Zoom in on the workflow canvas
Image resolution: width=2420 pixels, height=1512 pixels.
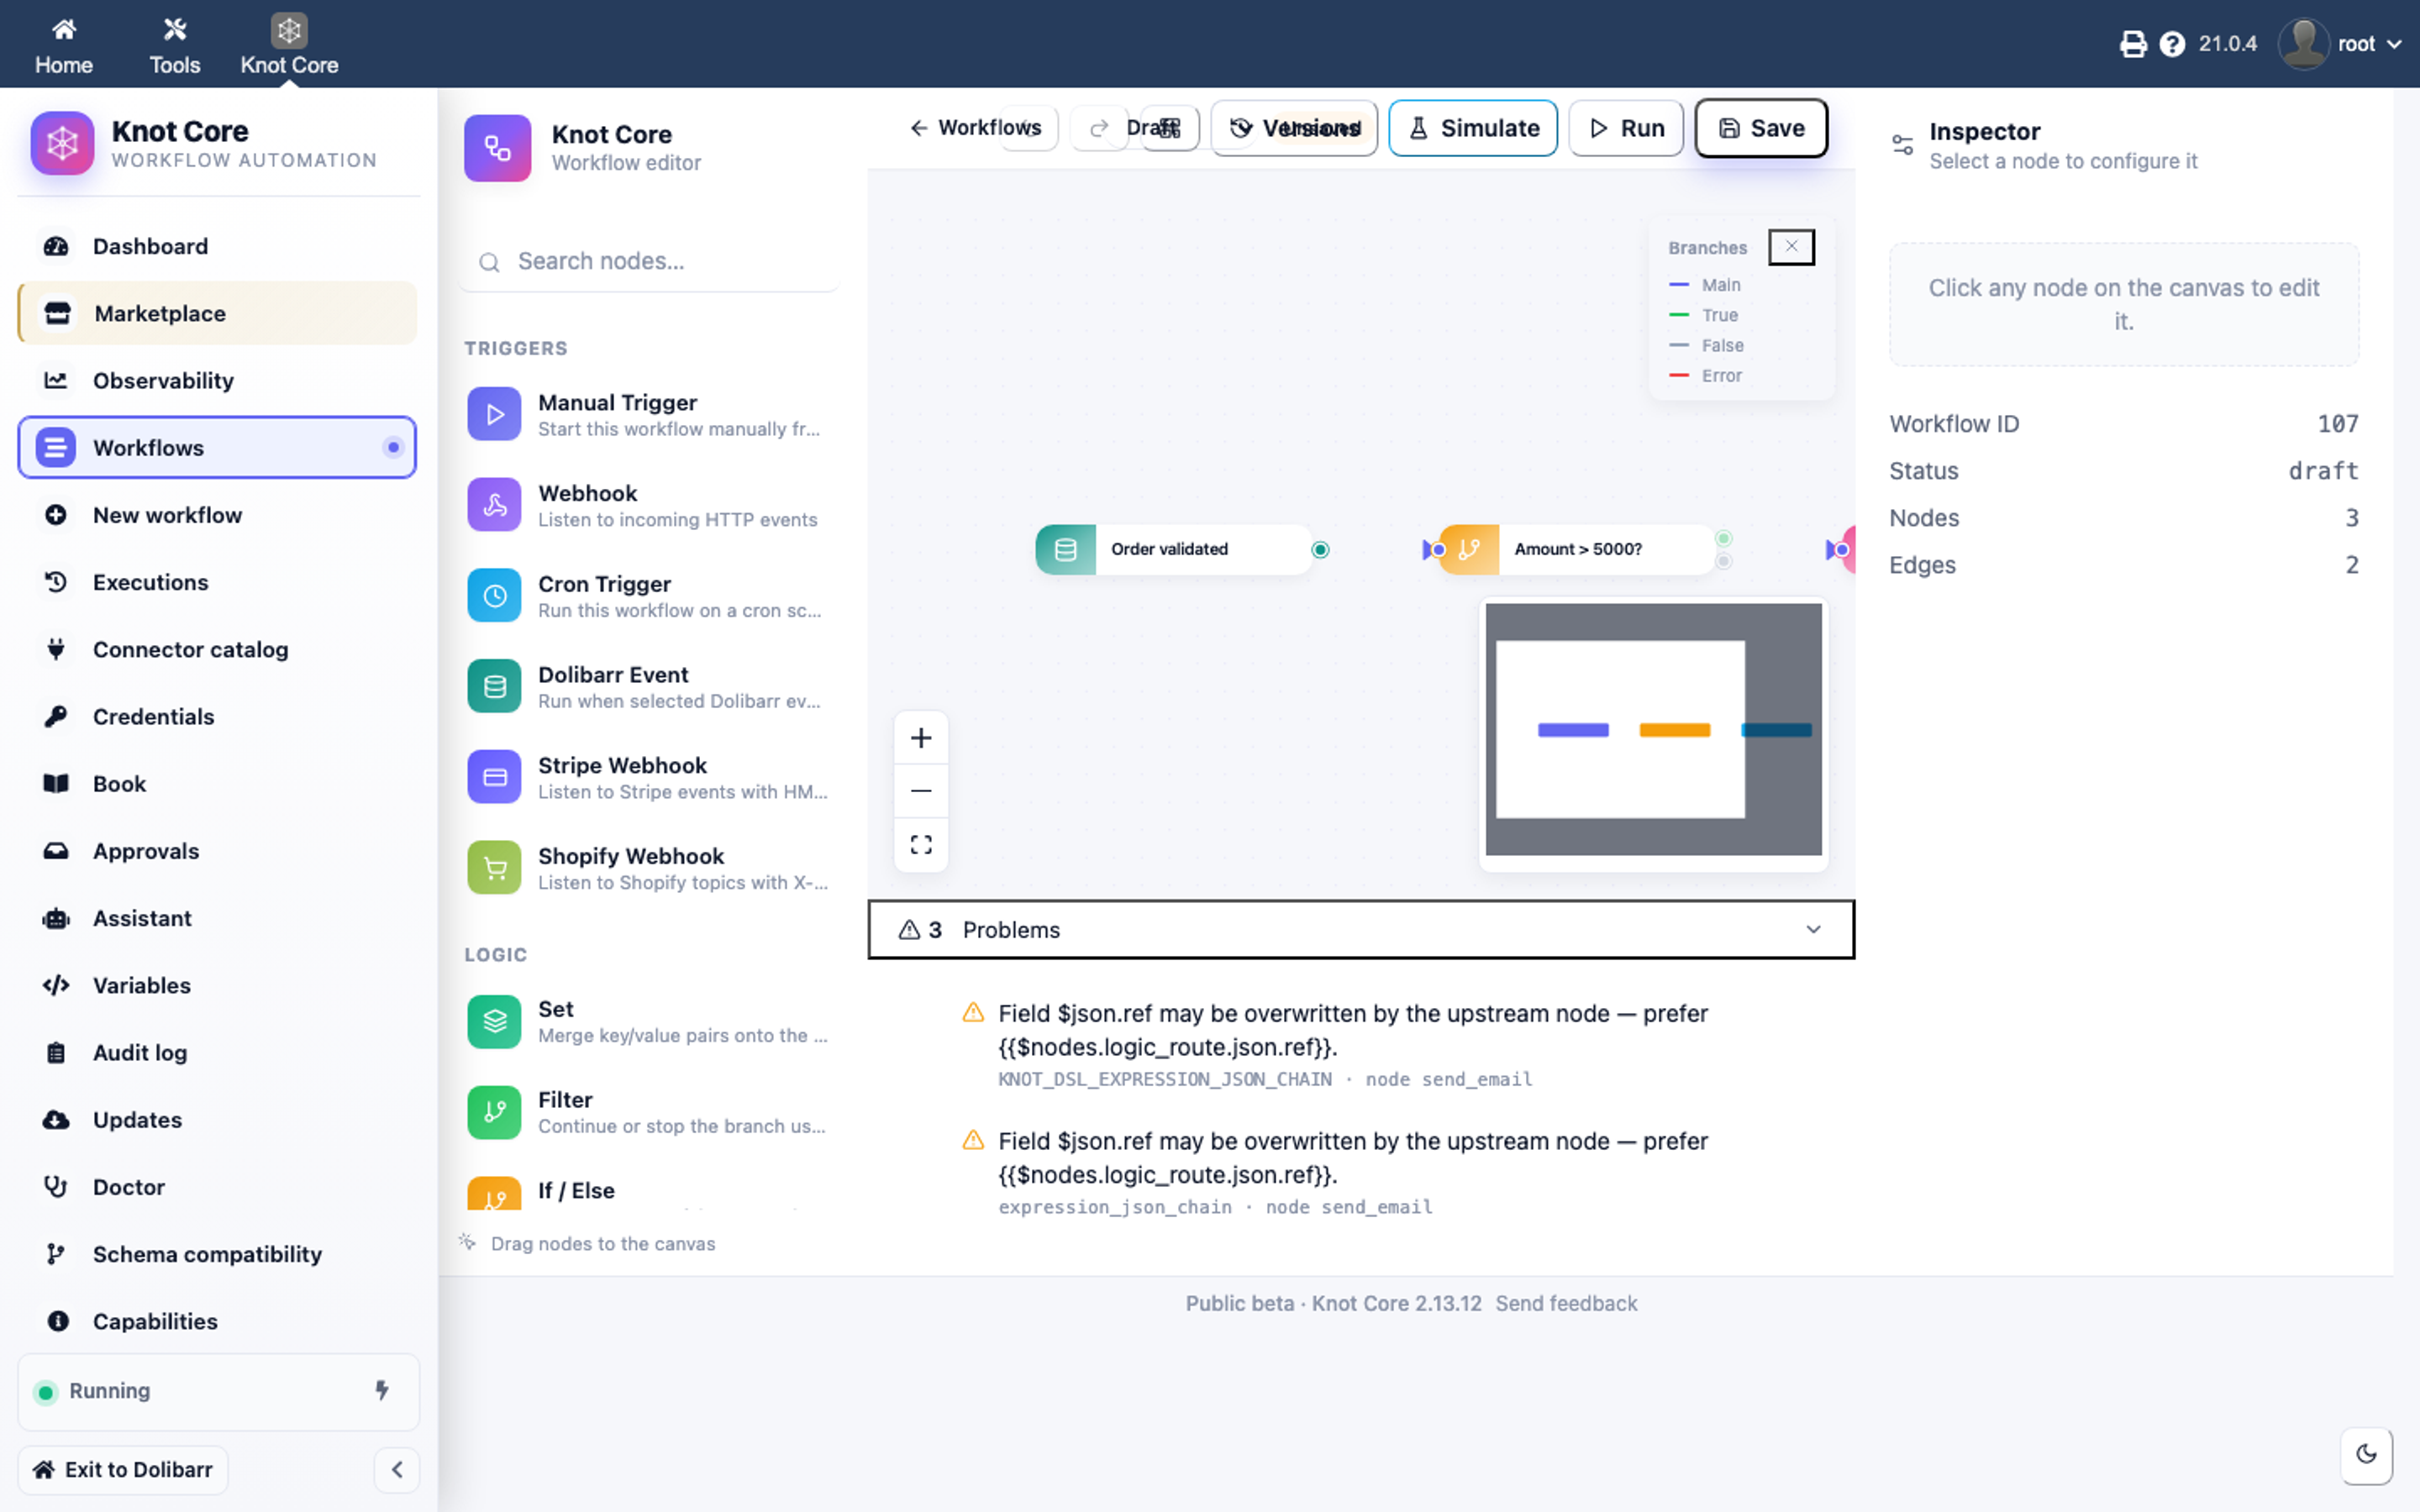(x=921, y=738)
